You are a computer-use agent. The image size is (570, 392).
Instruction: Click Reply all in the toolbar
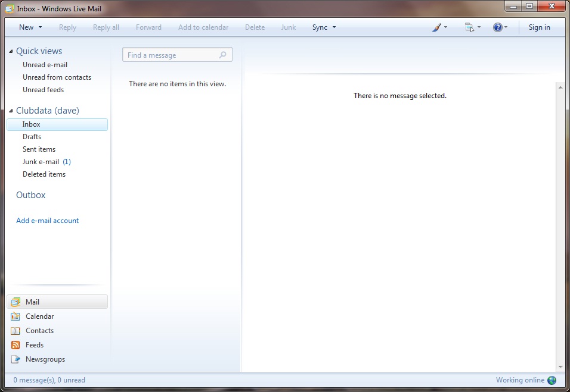click(x=106, y=27)
